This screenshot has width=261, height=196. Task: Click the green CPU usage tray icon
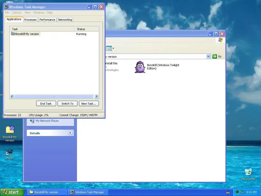click(238, 192)
